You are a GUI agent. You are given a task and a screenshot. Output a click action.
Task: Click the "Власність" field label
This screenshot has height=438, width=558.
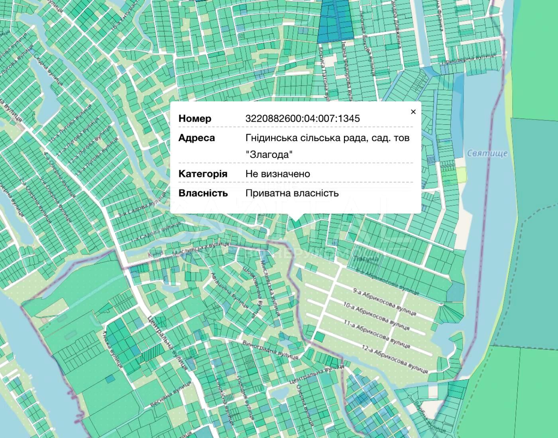point(203,193)
